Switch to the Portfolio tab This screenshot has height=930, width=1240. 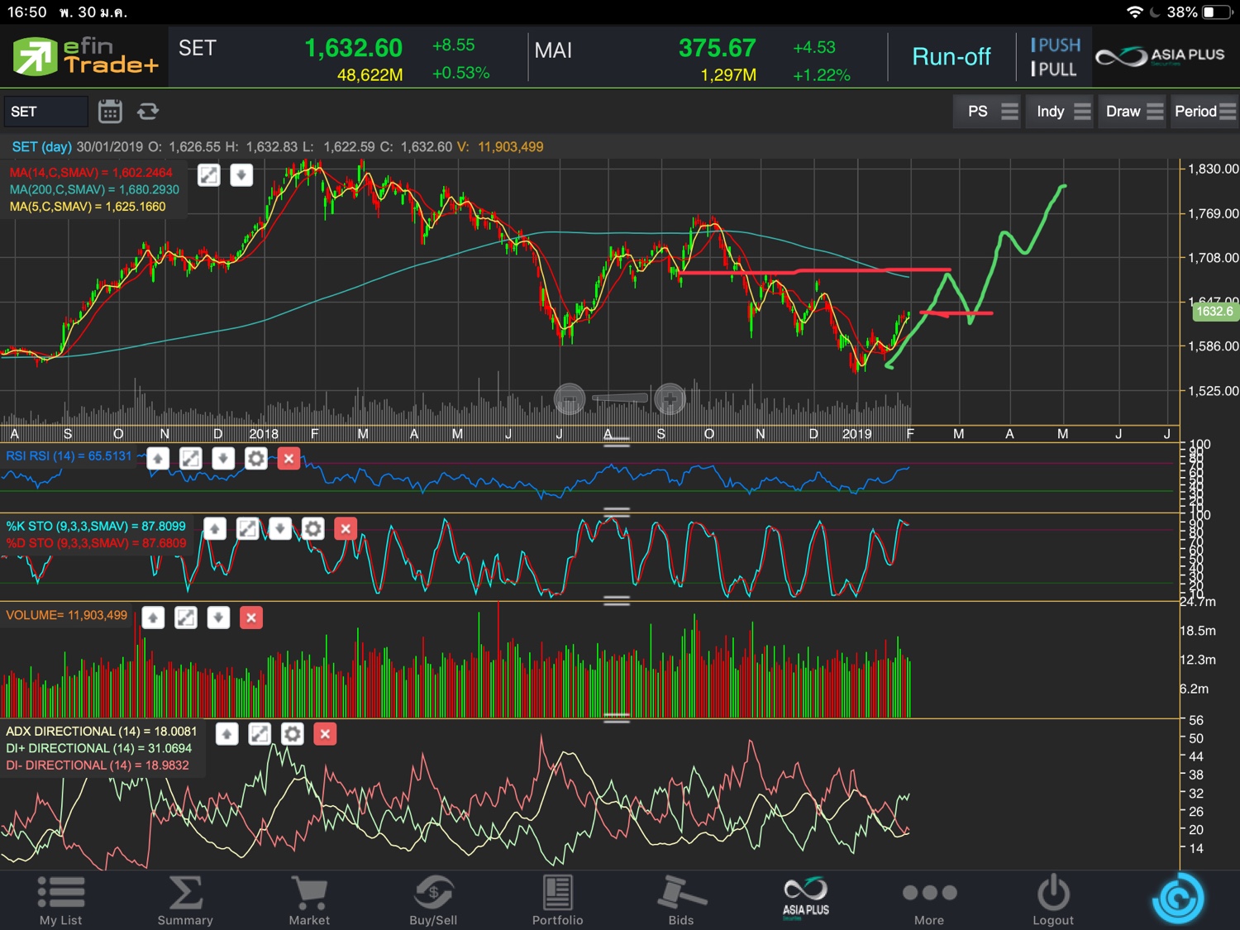(557, 900)
